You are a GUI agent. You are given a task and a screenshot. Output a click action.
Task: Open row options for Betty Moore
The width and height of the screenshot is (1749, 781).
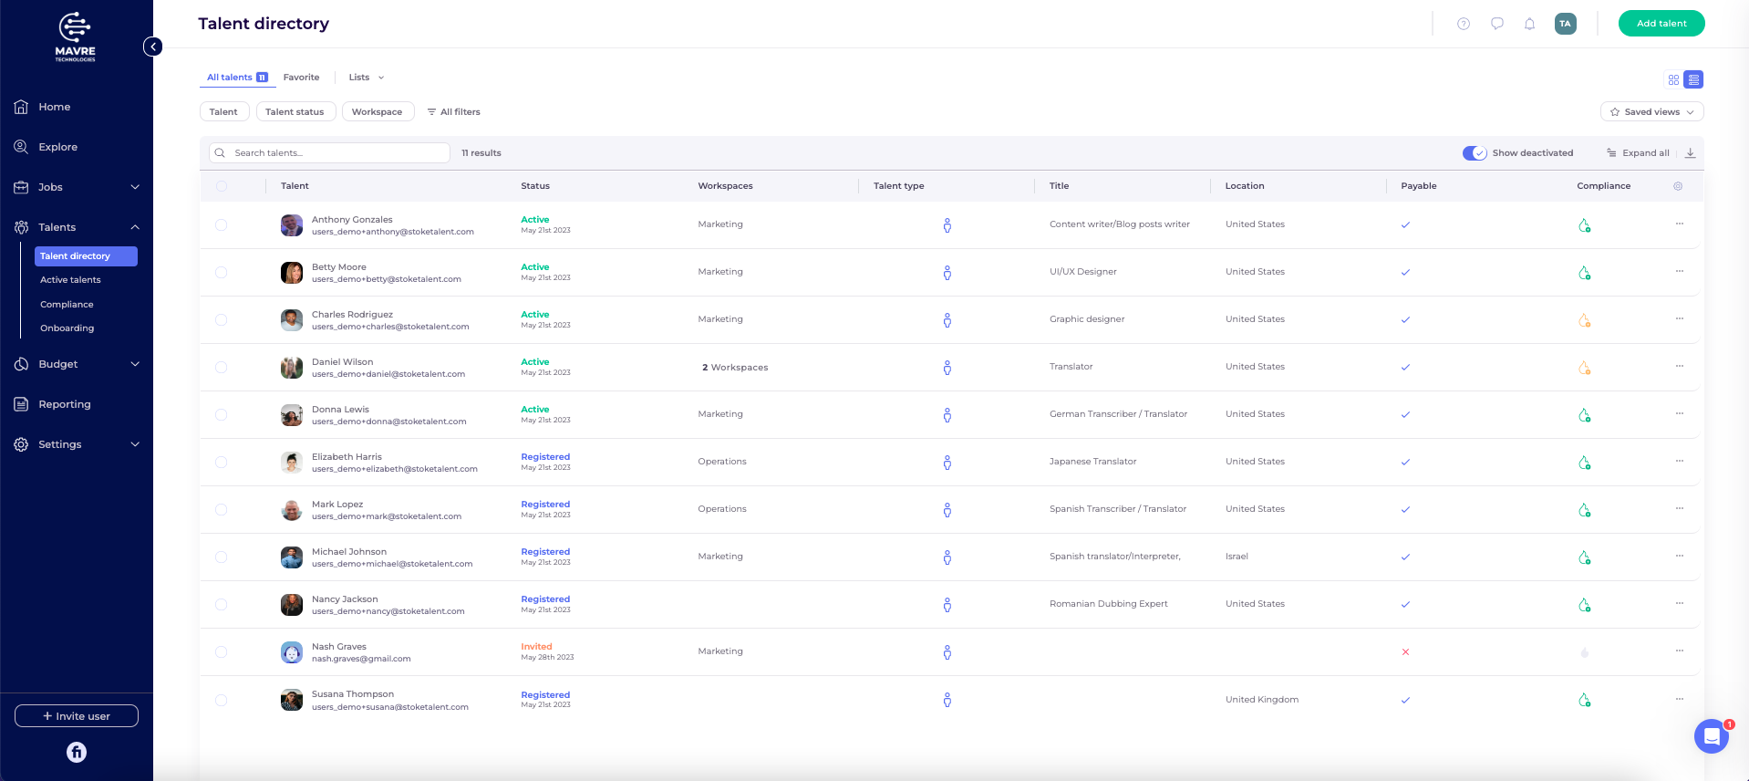[1680, 271]
